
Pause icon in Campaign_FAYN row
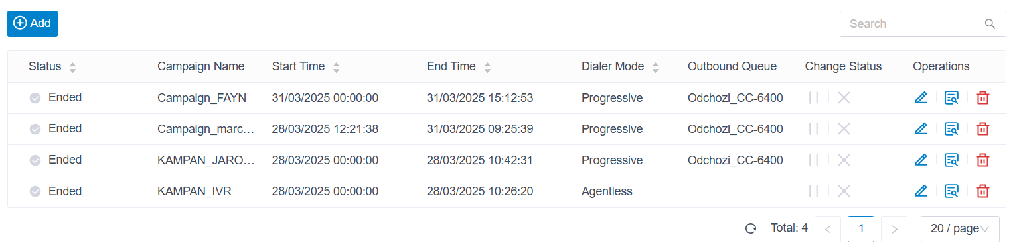tap(813, 98)
